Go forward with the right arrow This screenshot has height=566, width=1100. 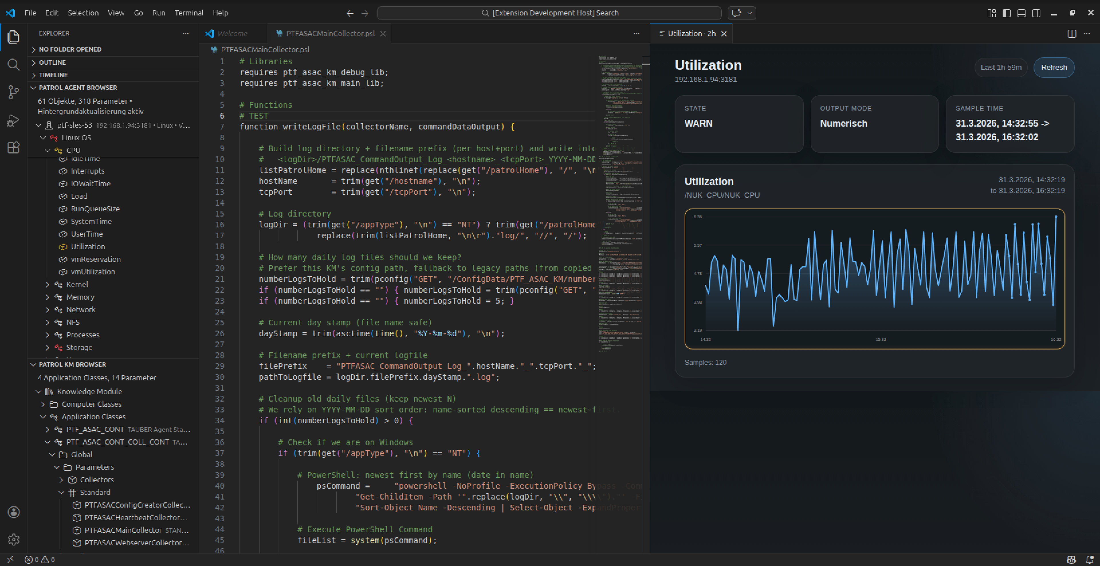365,13
